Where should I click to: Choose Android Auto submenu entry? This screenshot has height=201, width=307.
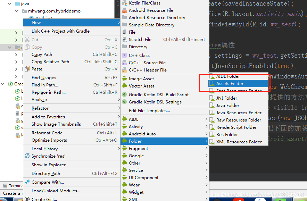(x=165, y=134)
